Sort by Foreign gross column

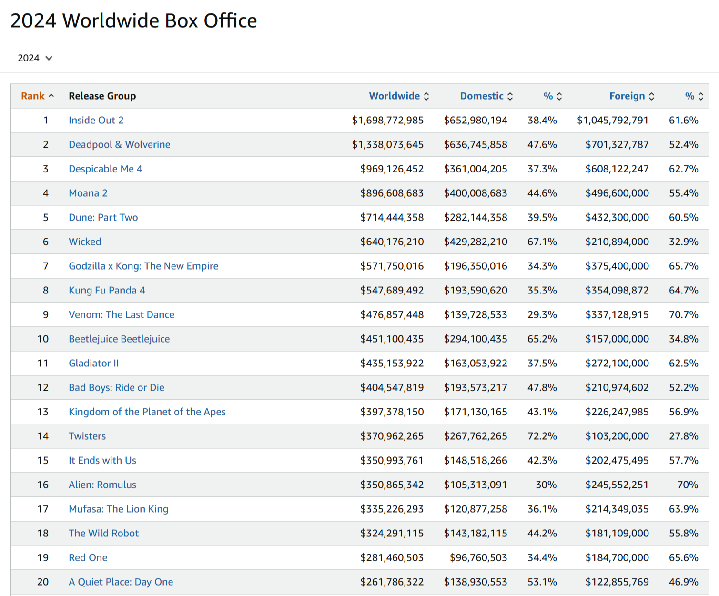pos(632,96)
